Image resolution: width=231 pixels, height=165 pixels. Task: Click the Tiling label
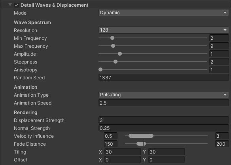(x=20, y=152)
